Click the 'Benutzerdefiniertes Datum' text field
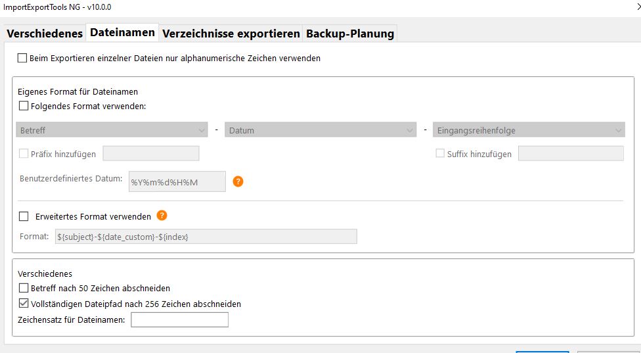 pos(177,181)
